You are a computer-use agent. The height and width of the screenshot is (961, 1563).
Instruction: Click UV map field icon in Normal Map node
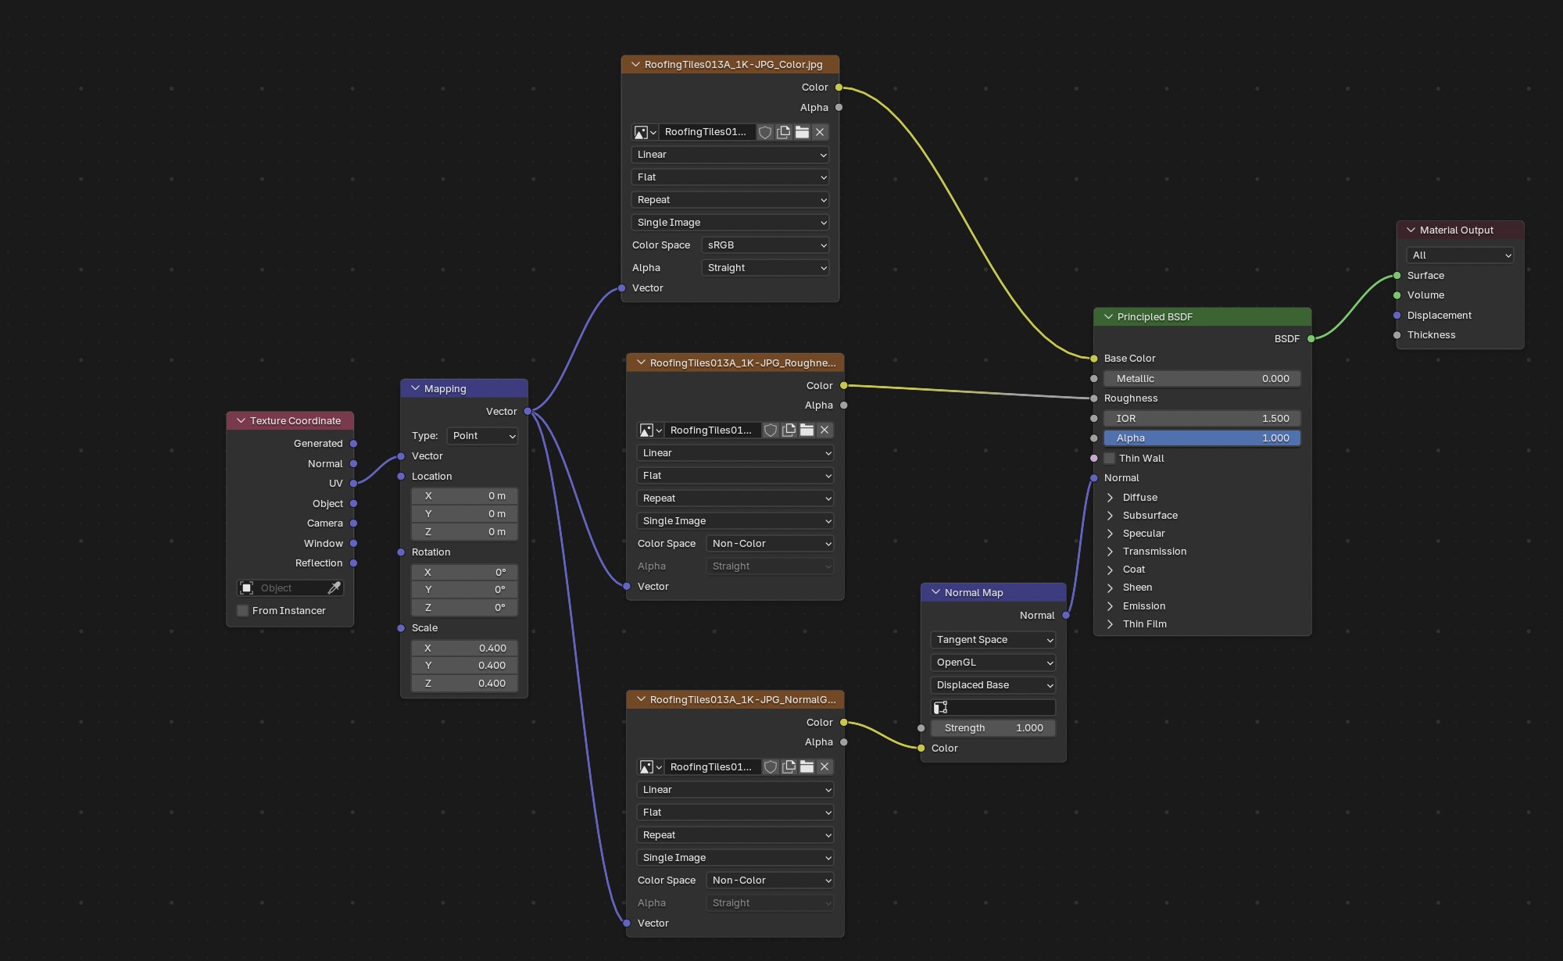tap(941, 707)
